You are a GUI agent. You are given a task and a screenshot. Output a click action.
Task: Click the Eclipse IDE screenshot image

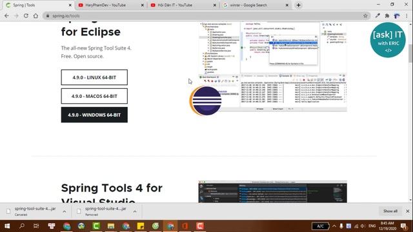coord(272,67)
